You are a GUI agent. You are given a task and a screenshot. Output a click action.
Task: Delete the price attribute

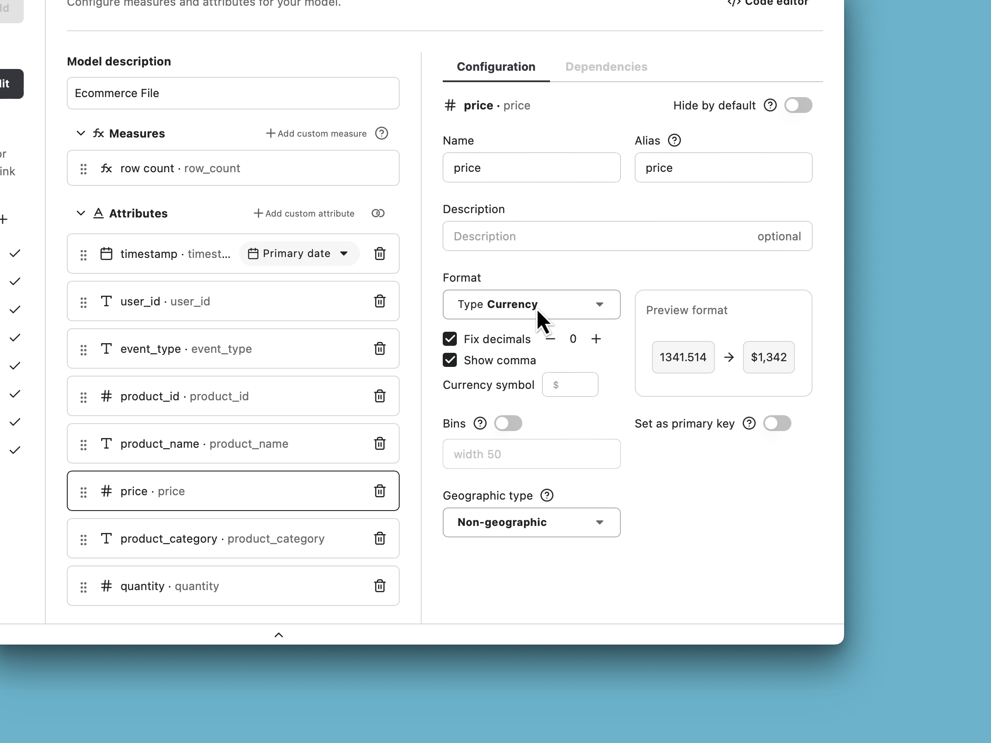[x=379, y=491]
